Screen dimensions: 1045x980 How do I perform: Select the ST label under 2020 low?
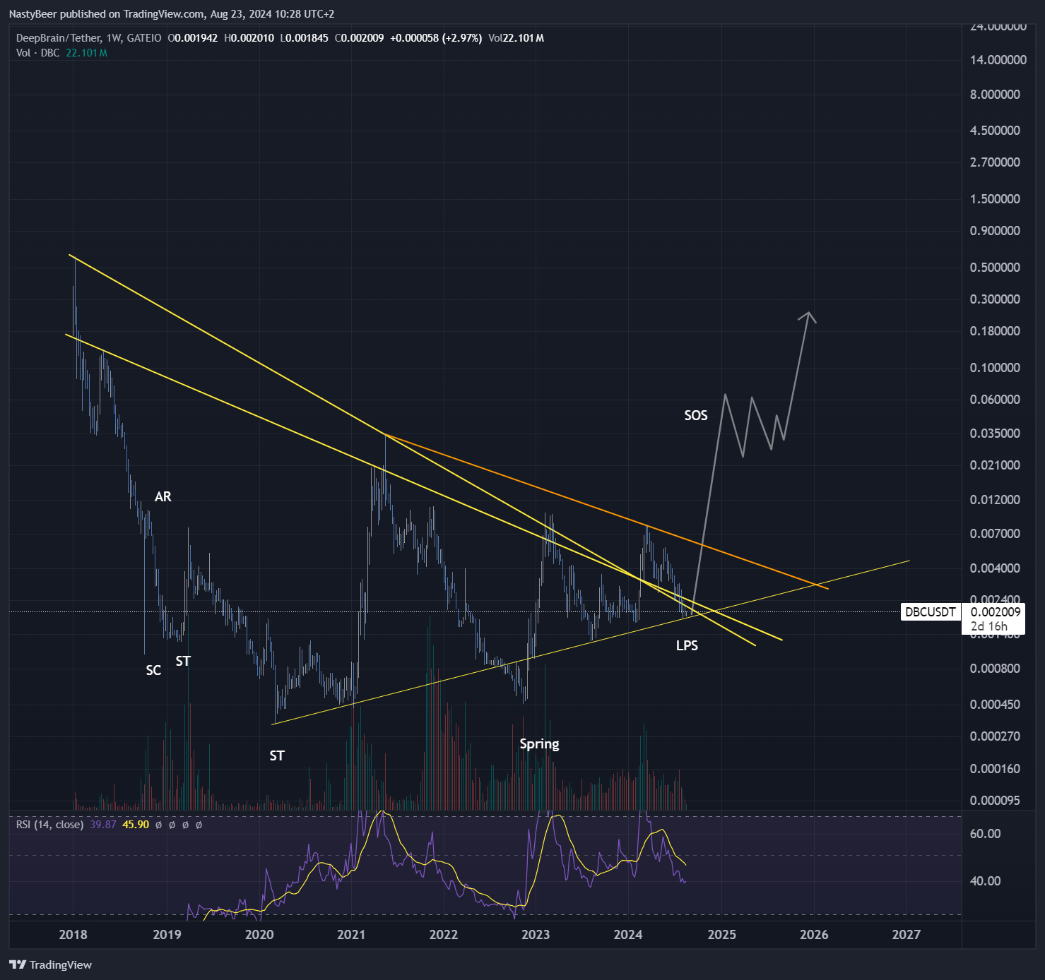coord(277,756)
